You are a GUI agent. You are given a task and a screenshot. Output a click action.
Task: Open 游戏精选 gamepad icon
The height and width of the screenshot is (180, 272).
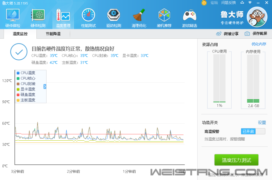point(189,17)
